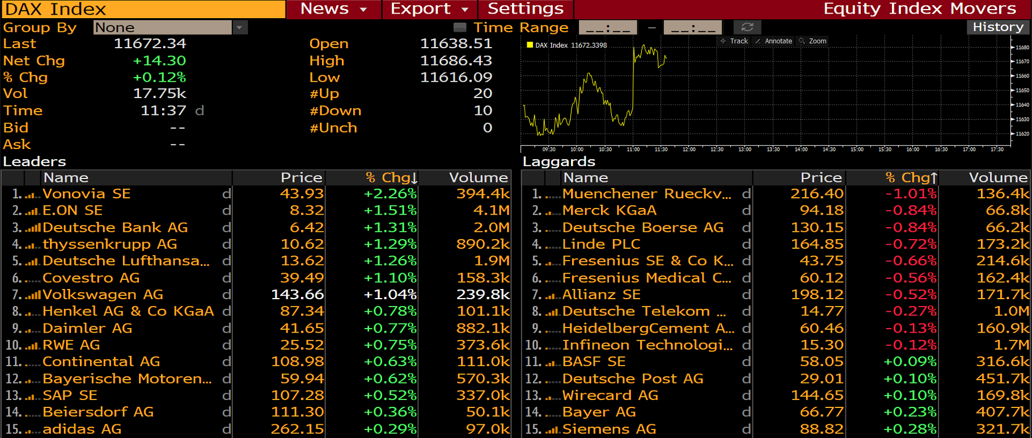The width and height of the screenshot is (1032, 438).
Task: Click the Time Range end time field
Action: coord(692,27)
